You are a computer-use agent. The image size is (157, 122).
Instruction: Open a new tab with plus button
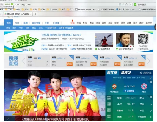(35, 14)
